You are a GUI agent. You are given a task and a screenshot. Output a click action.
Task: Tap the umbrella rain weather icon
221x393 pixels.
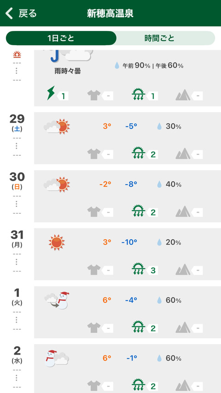pyautogui.click(x=55, y=55)
